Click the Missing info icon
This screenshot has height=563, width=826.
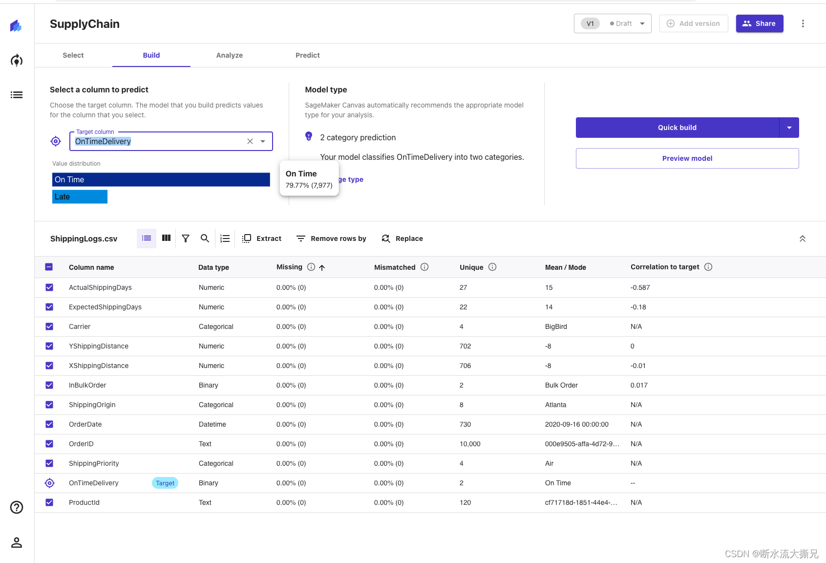pos(311,267)
